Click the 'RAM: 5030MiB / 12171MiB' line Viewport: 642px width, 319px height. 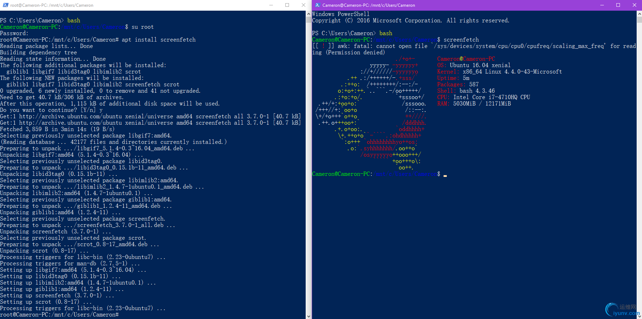474,104
